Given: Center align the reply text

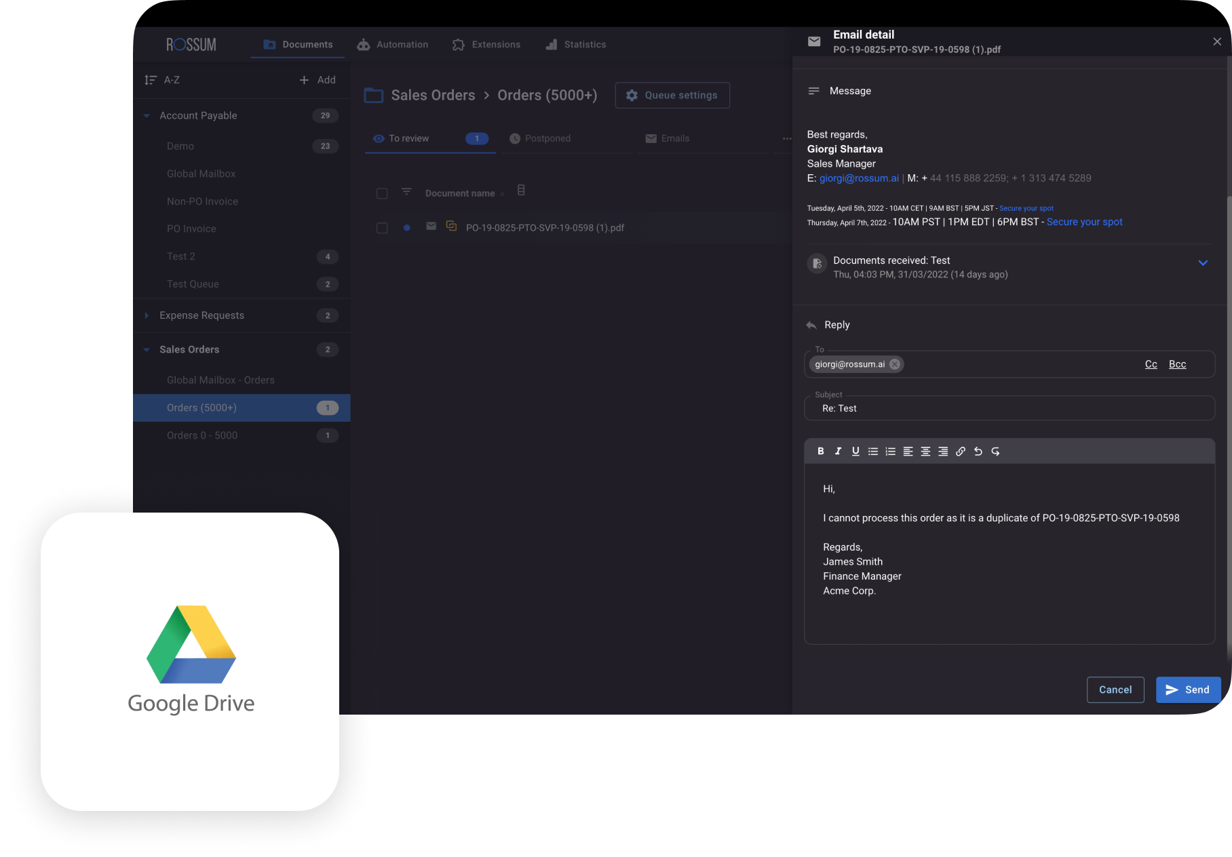Looking at the screenshot, I should coord(925,452).
